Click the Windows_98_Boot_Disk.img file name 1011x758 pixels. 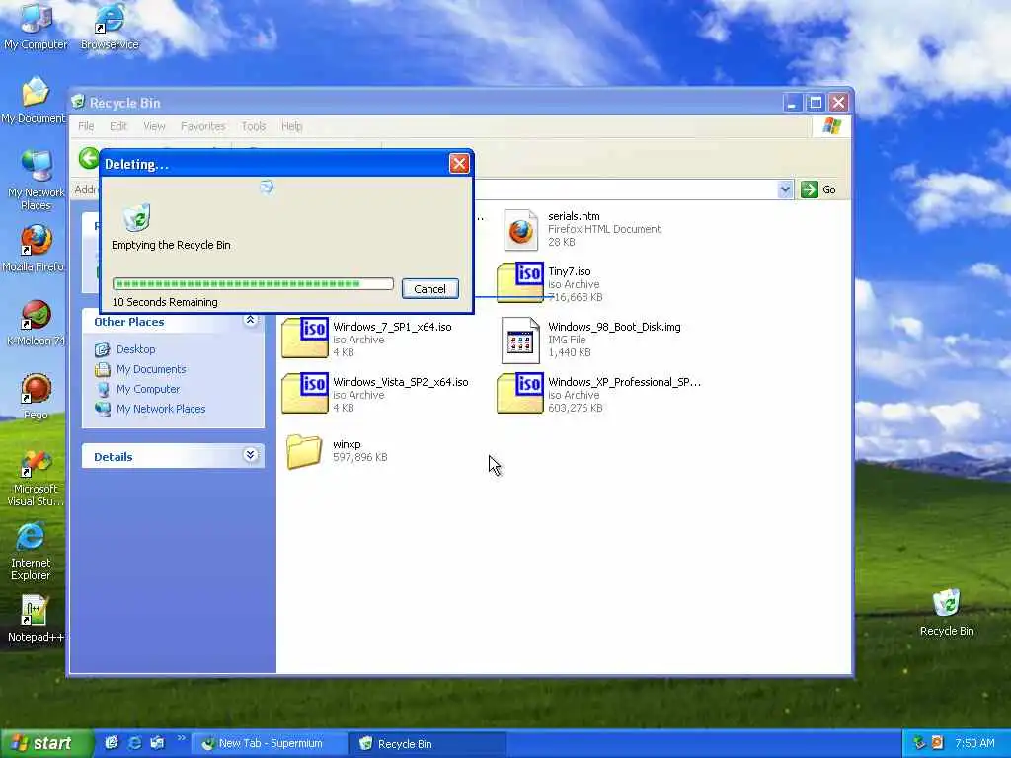614,327
